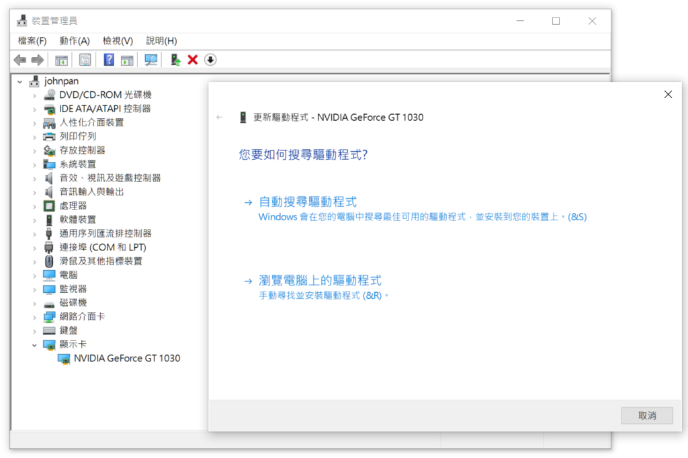The image size is (688, 458).
Task: Open the 動作(A) menu
Action: coord(75,41)
